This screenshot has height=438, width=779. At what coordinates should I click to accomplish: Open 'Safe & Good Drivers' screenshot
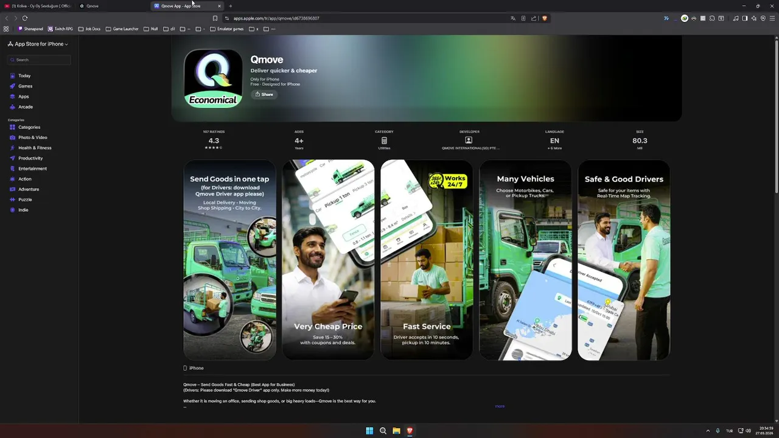[x=624, y=260]
